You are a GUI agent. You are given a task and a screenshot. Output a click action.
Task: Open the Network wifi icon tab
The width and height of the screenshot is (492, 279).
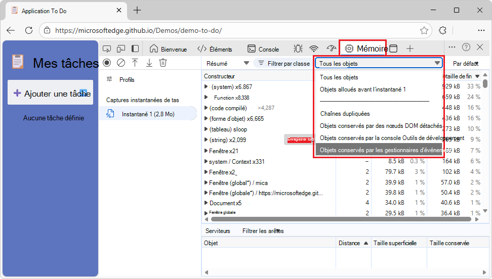point(314,49)
